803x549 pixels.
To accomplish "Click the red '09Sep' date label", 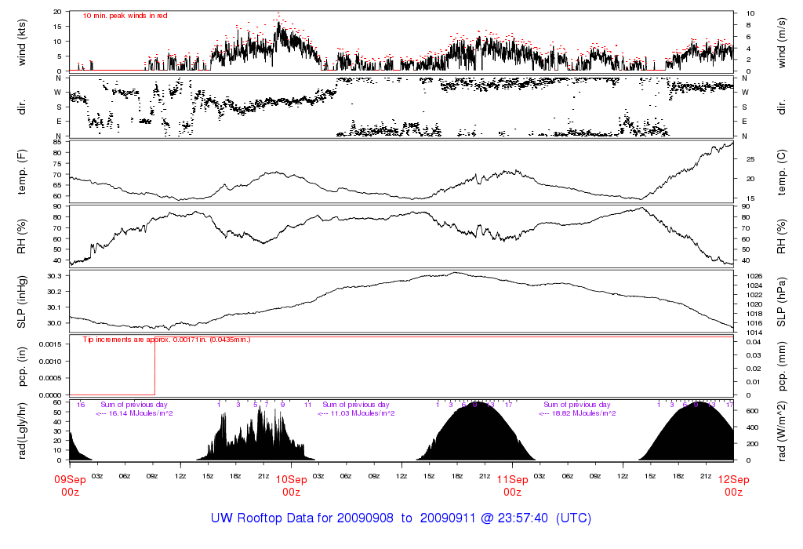I will [x=70, y=480].
